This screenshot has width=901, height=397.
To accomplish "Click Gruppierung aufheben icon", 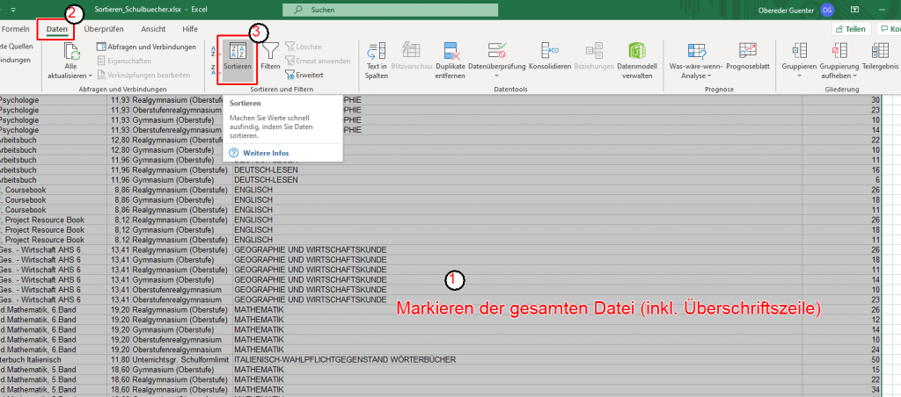I will coord(839,51).
